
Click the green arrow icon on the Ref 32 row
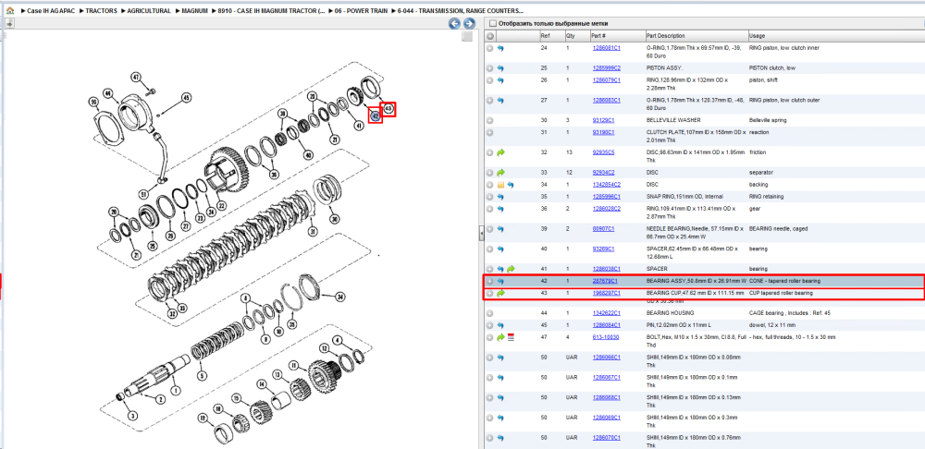500,152
